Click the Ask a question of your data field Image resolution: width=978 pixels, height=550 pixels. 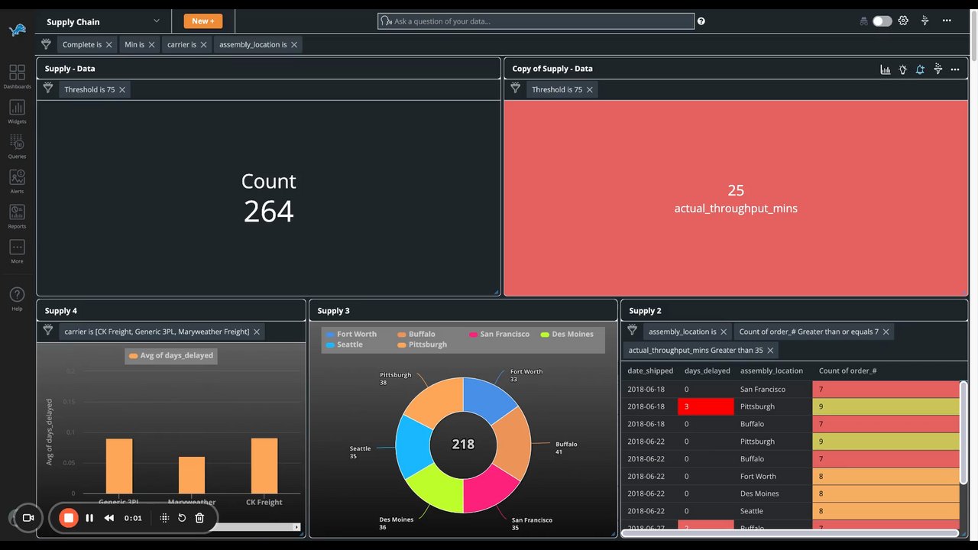(x=536, y=21)
